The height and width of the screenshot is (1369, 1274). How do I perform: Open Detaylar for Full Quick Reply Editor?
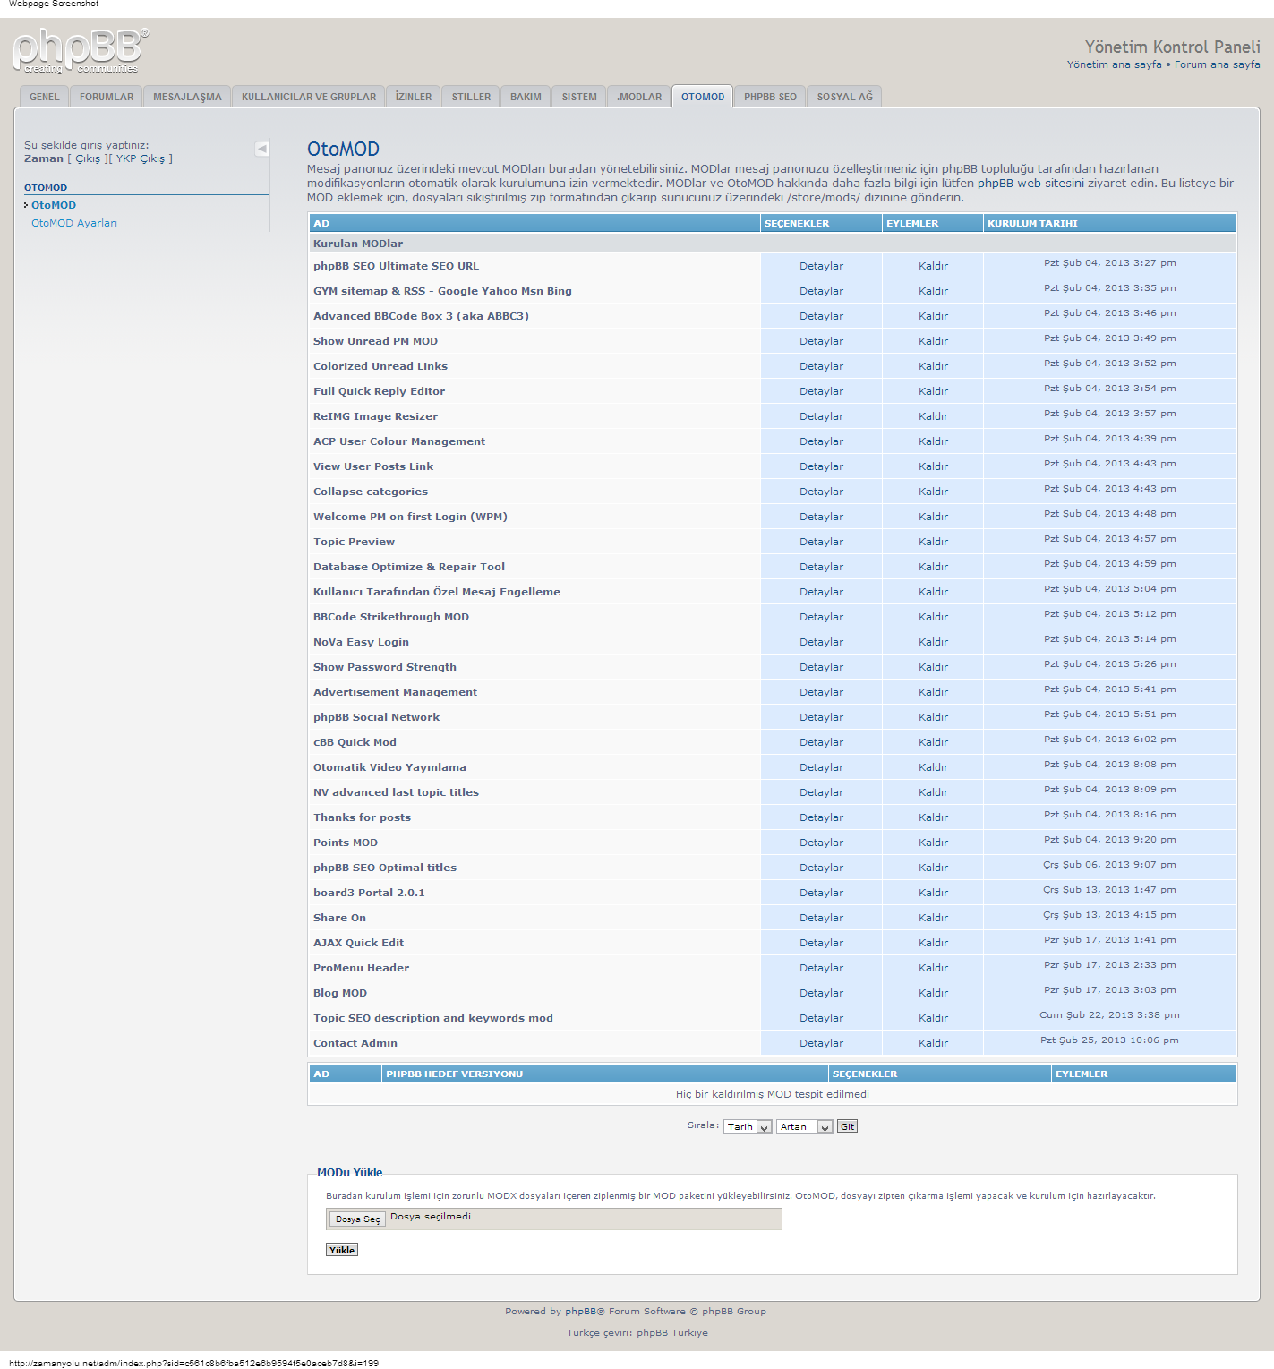(x=821, y=391)
